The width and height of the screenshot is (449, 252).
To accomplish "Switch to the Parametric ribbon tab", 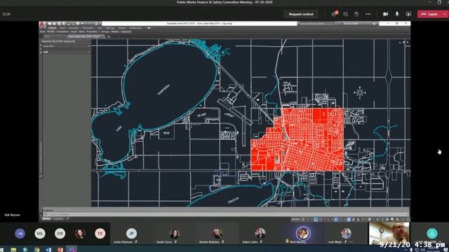I will pos(88,28).
